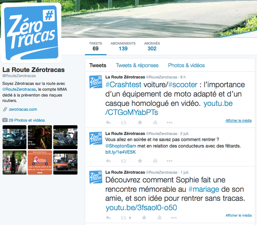View analytics of the Crashtest tweet

point(155,122)
